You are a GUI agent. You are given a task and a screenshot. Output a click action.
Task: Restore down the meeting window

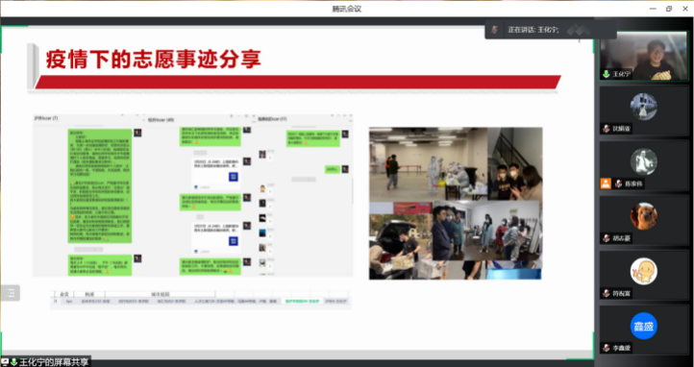669,9
